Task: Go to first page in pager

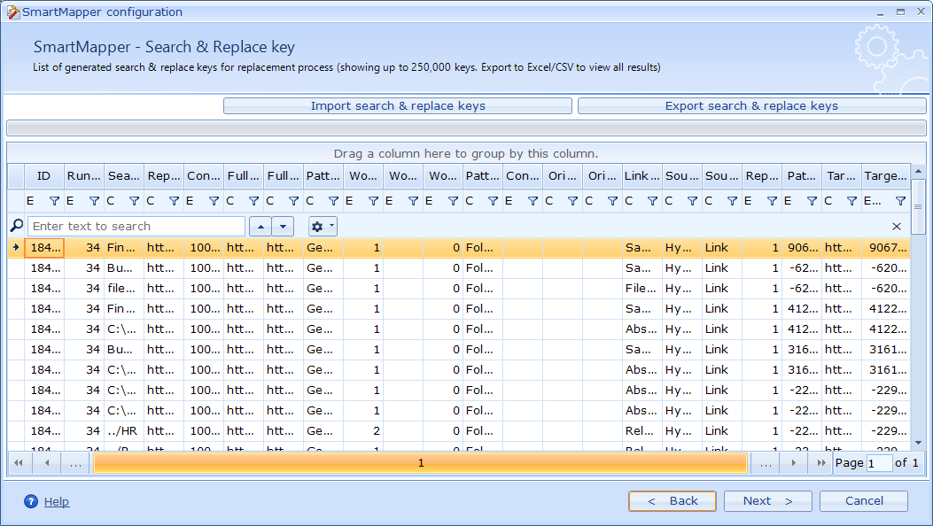Action: click(x=19, y=463)
